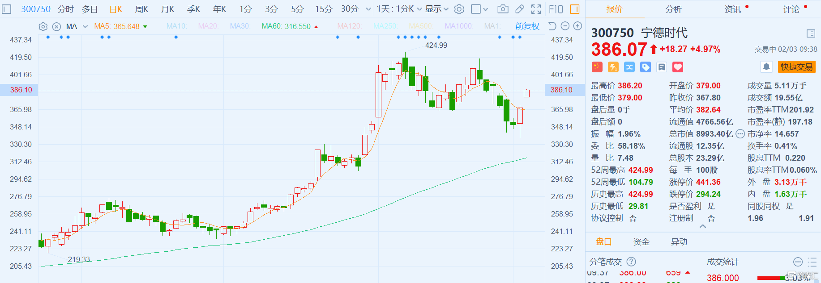
Task: Add stock to favorites with heart icon
Action: [x=678, y=67]
